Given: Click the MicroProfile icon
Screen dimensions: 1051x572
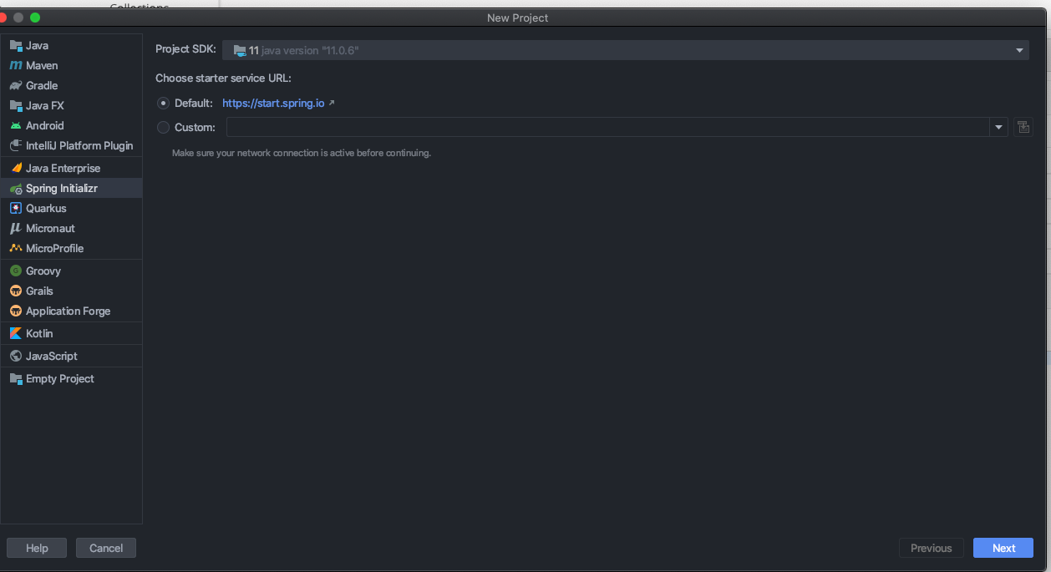Looking at the screenshot, I should pos(16,248).
